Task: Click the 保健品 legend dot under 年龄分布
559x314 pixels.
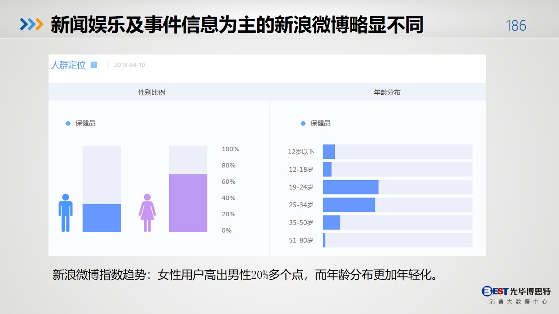Action: [x=303, y=123]
